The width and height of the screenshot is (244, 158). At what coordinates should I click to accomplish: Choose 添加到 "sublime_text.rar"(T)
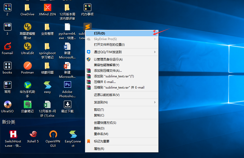(x=122, y=76)
